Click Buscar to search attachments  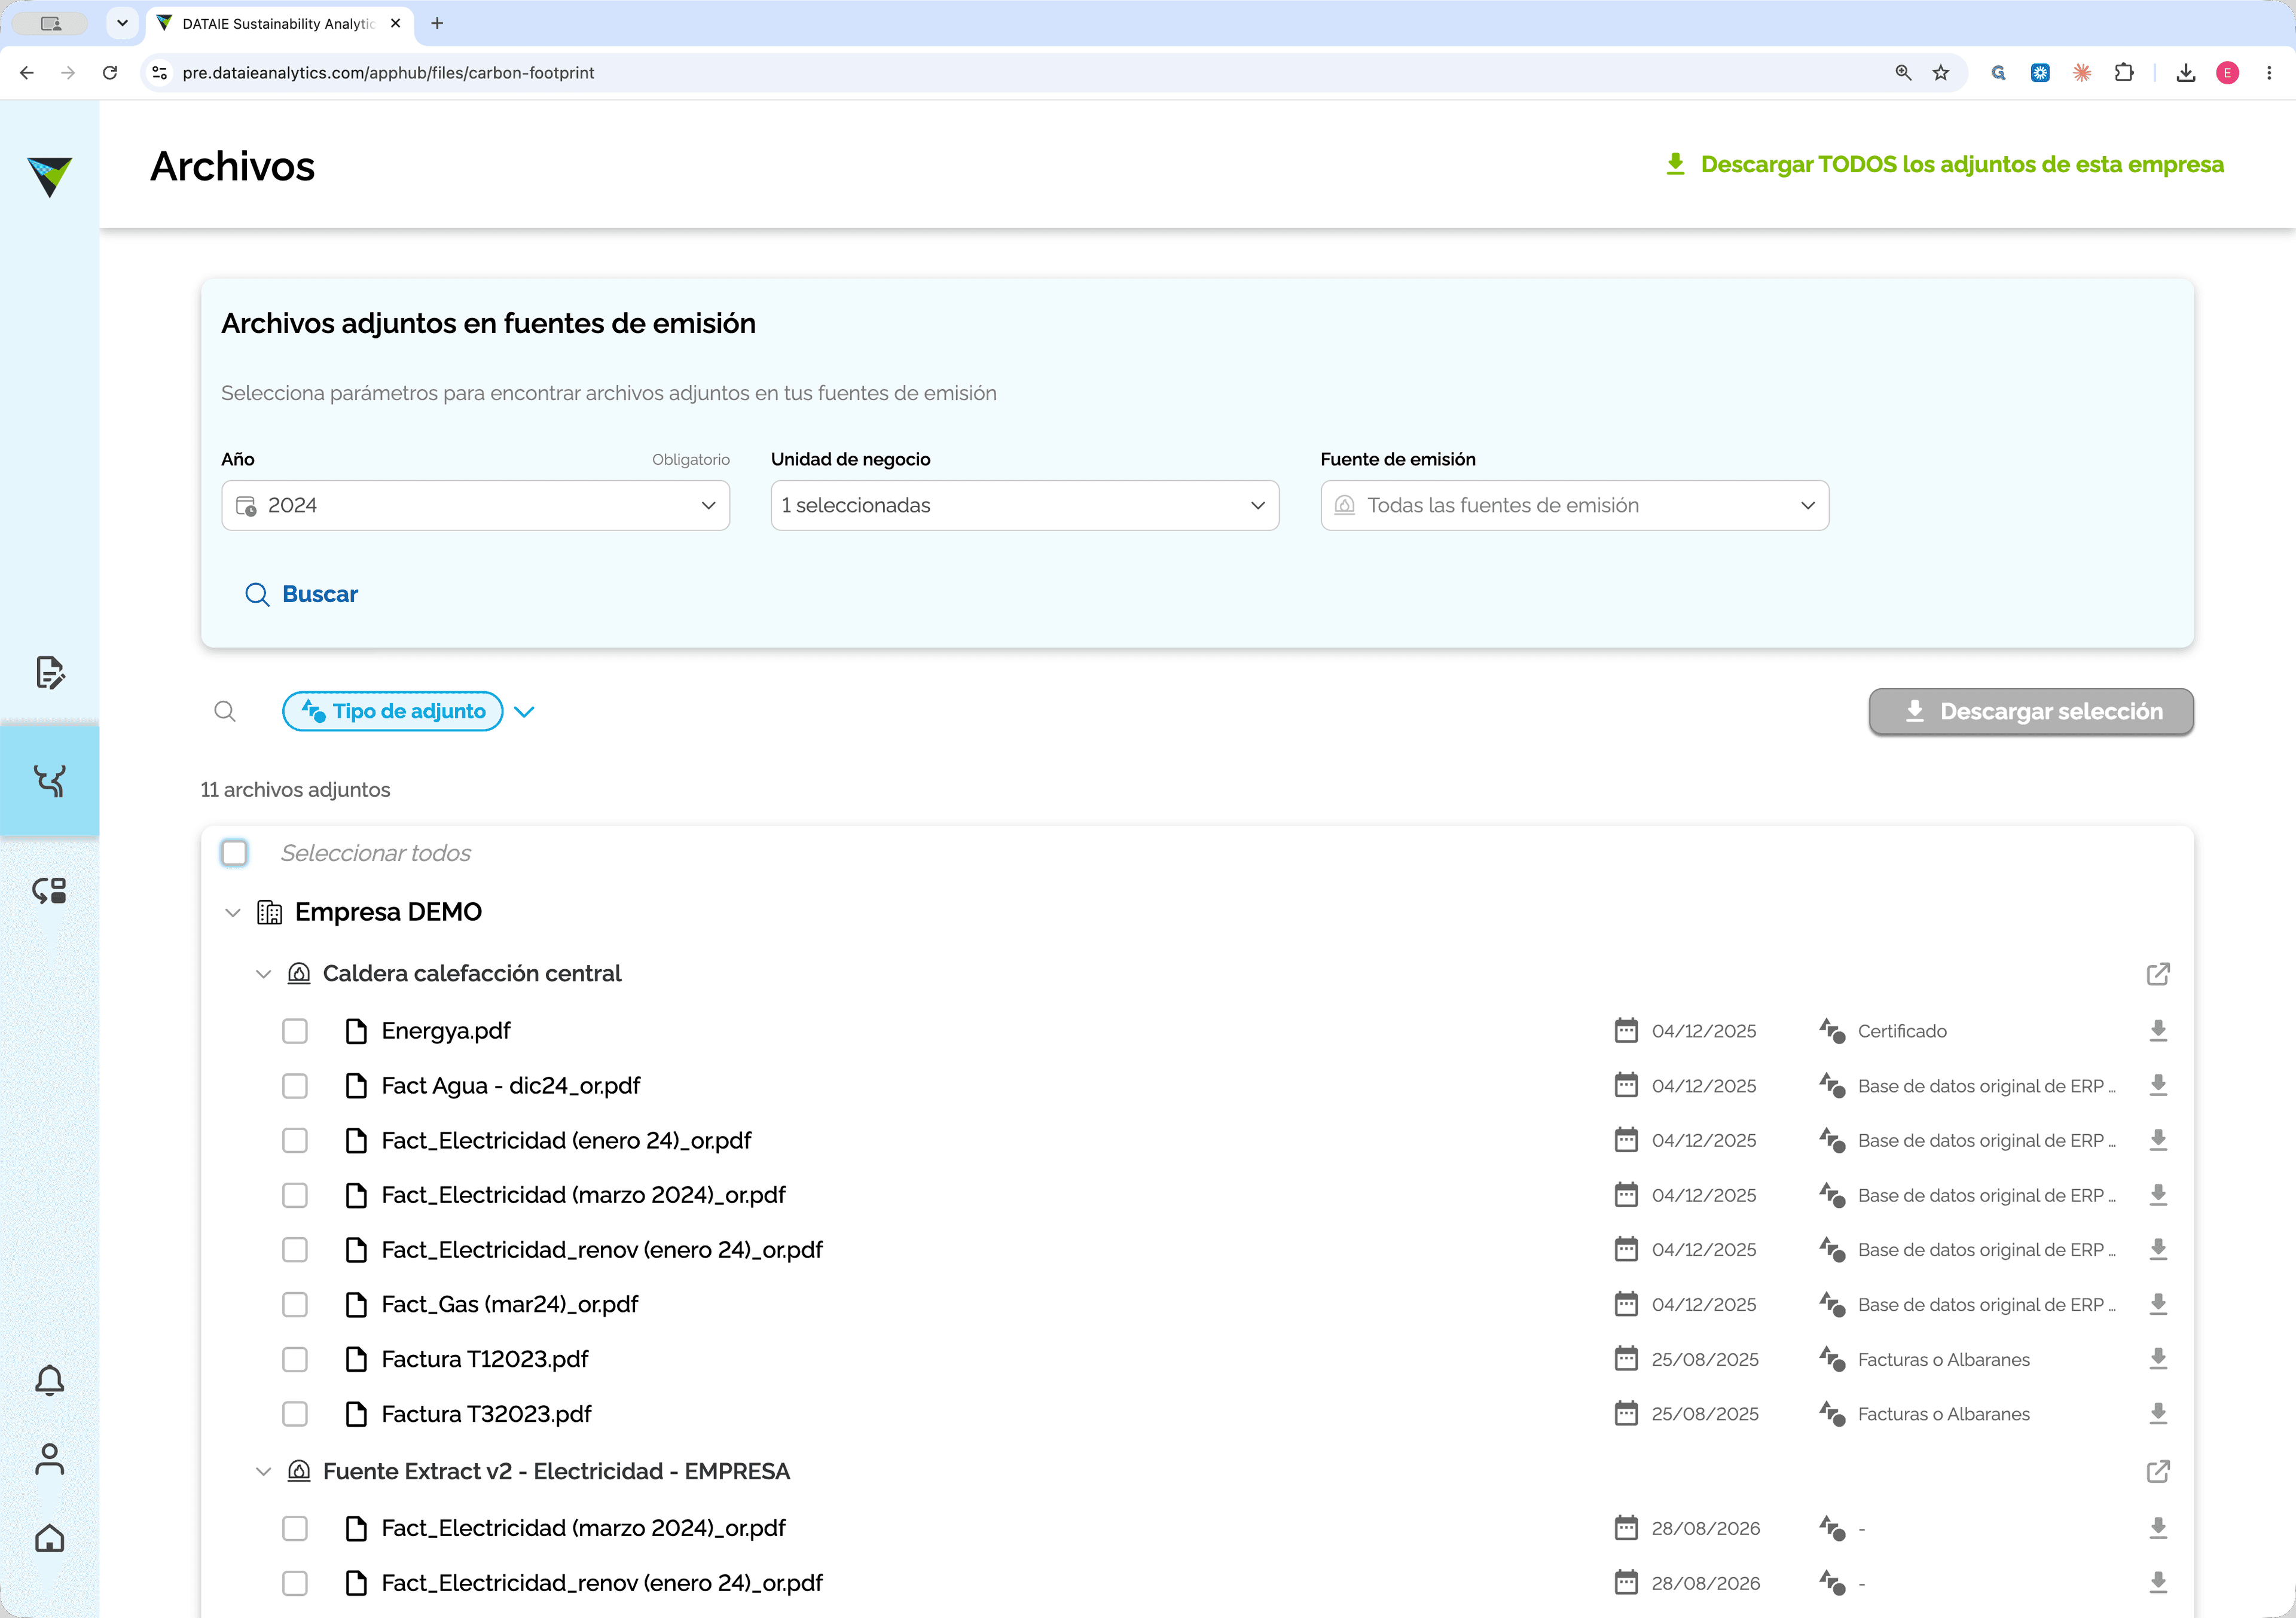pos(301,594)
